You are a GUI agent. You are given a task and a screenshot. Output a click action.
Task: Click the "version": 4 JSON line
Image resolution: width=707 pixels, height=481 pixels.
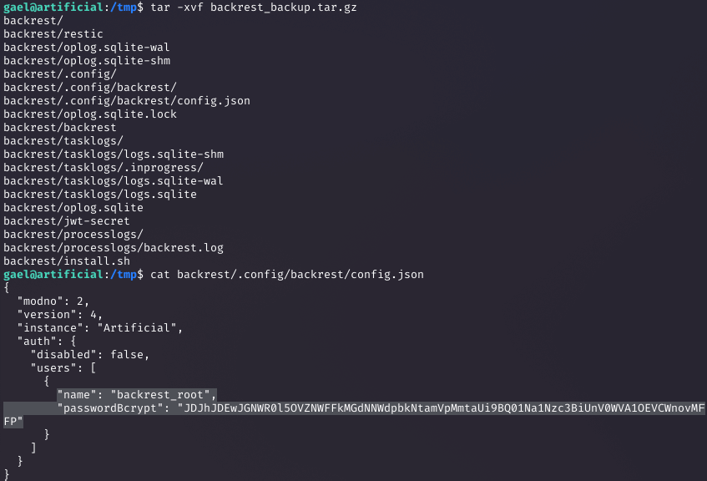point(60,315)
